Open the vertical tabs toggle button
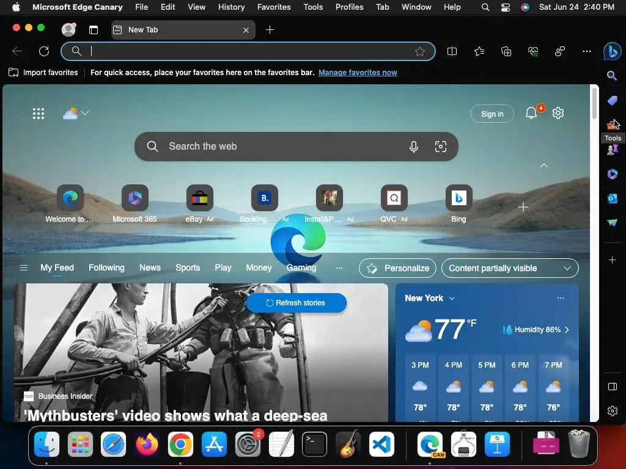626x469 pixels. click(94, 30)
